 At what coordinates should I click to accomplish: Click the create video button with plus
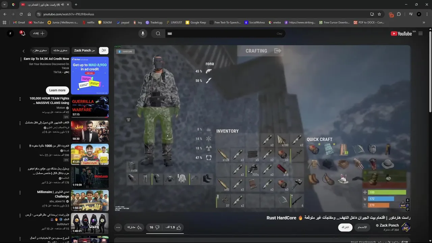[x=39, y=33]
